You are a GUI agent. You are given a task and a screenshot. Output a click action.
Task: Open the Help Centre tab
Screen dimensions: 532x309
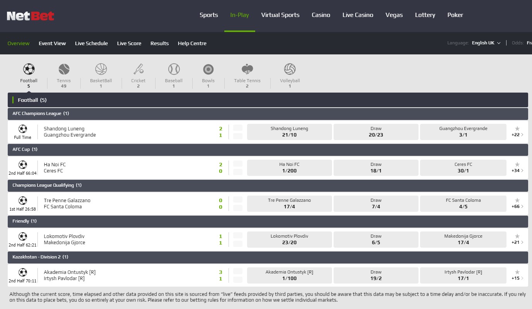[192, 44]
